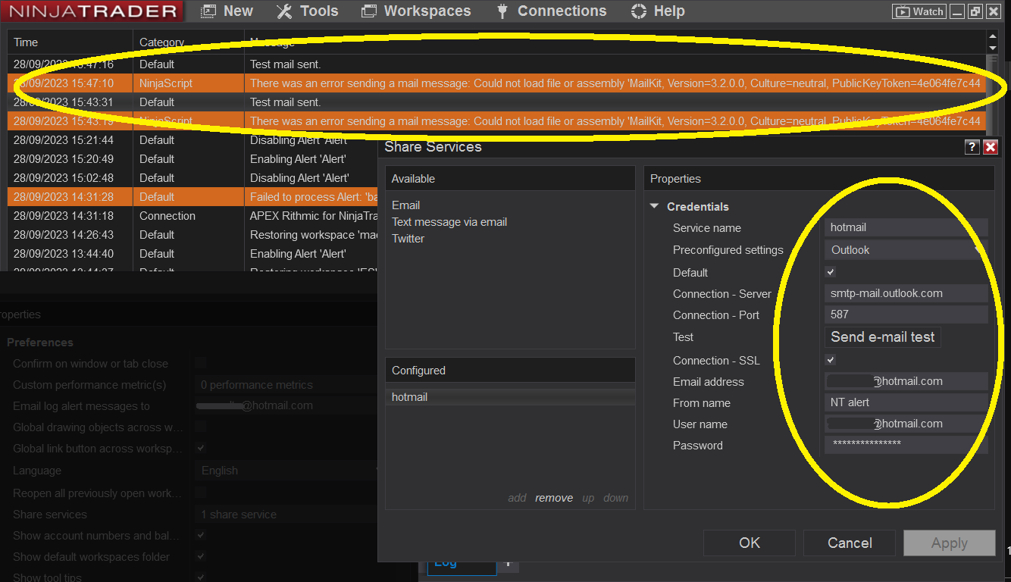Click the add link under Configured

[x=517, y=498]
